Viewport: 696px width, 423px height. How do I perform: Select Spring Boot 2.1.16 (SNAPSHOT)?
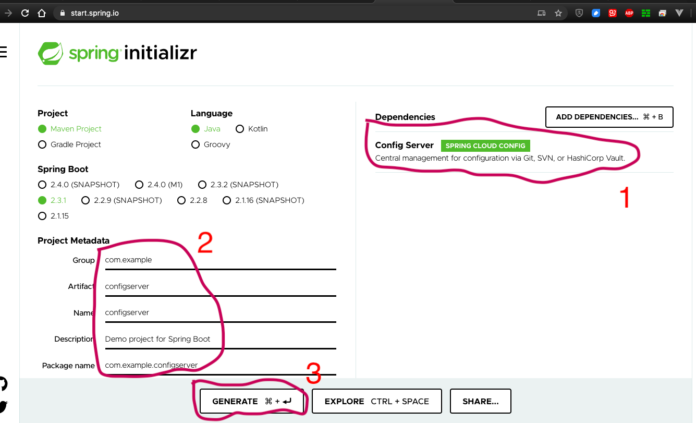click(263, 200)
